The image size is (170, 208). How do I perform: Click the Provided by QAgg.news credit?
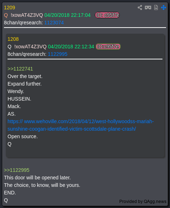point(143,201)
